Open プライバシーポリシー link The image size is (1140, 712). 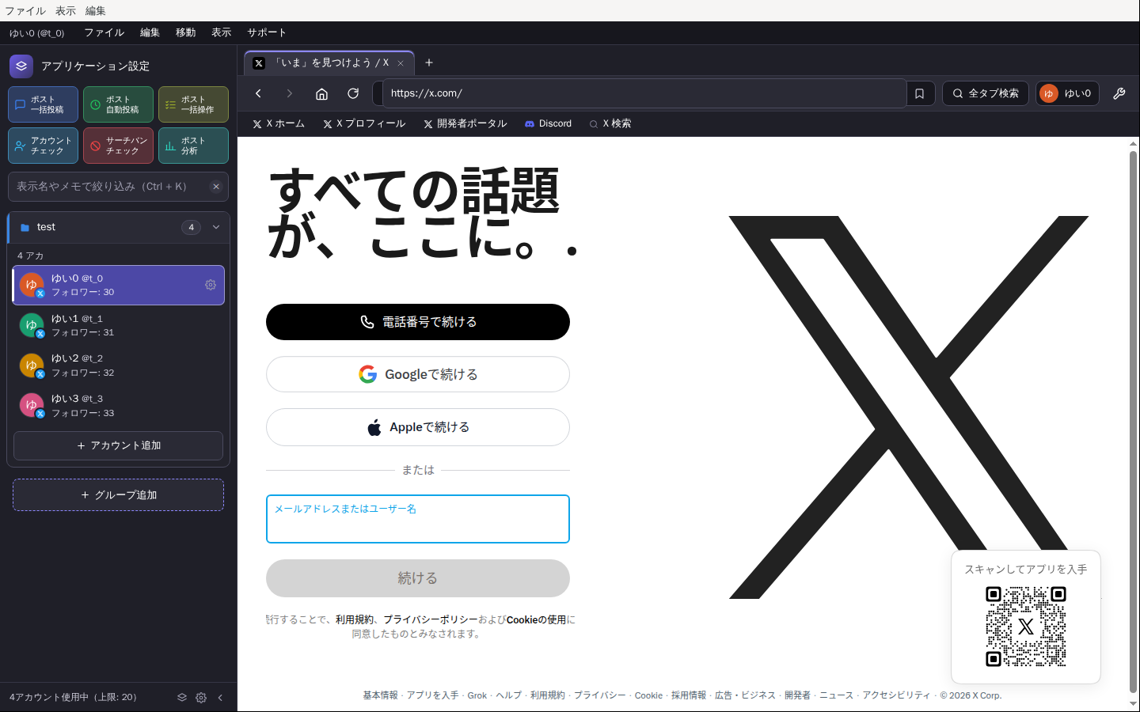coord(431,620)
